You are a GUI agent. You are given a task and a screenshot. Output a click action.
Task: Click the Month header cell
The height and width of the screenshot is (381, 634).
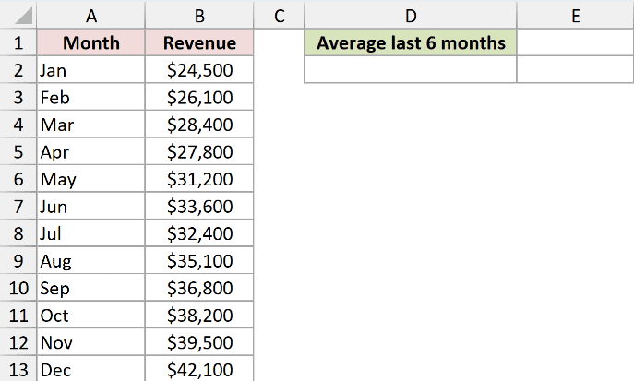pyautogui.click(x=91, y=42)
